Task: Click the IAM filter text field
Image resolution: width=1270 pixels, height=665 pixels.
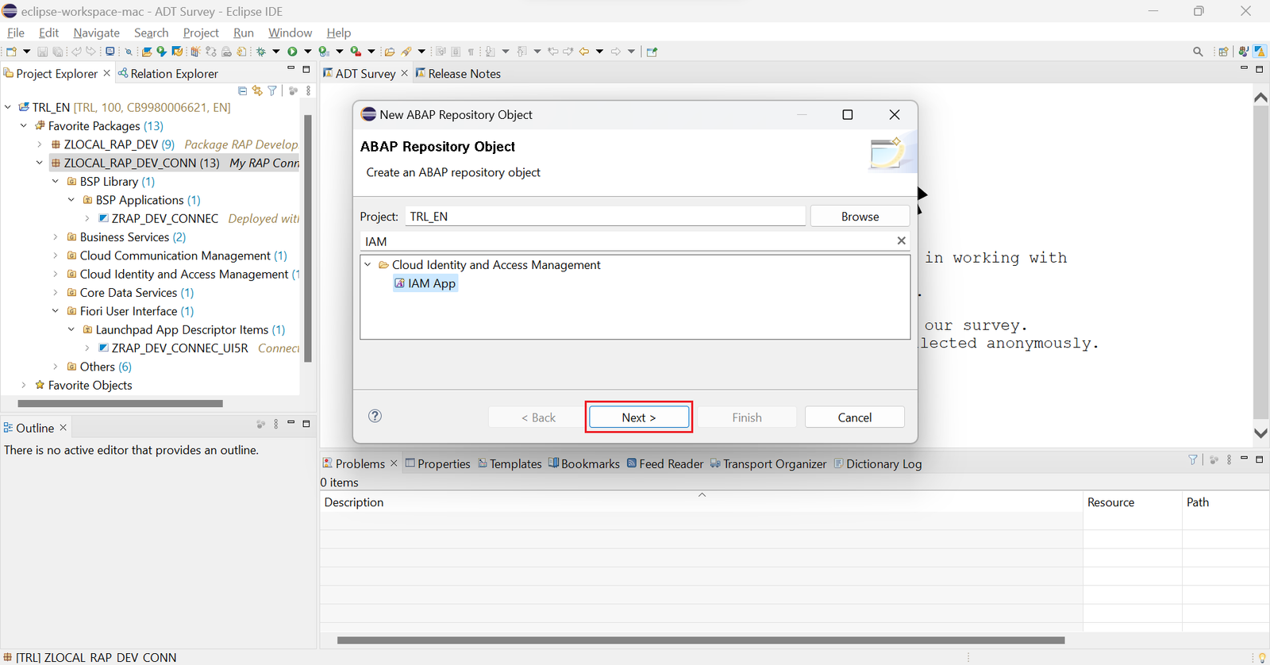Action: pos(627,241)
